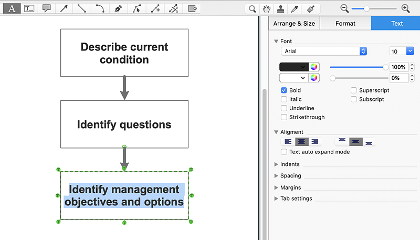This screenshot has height=240, width=420.
Task: Choose the pen drawing tool
Action: 118,8
